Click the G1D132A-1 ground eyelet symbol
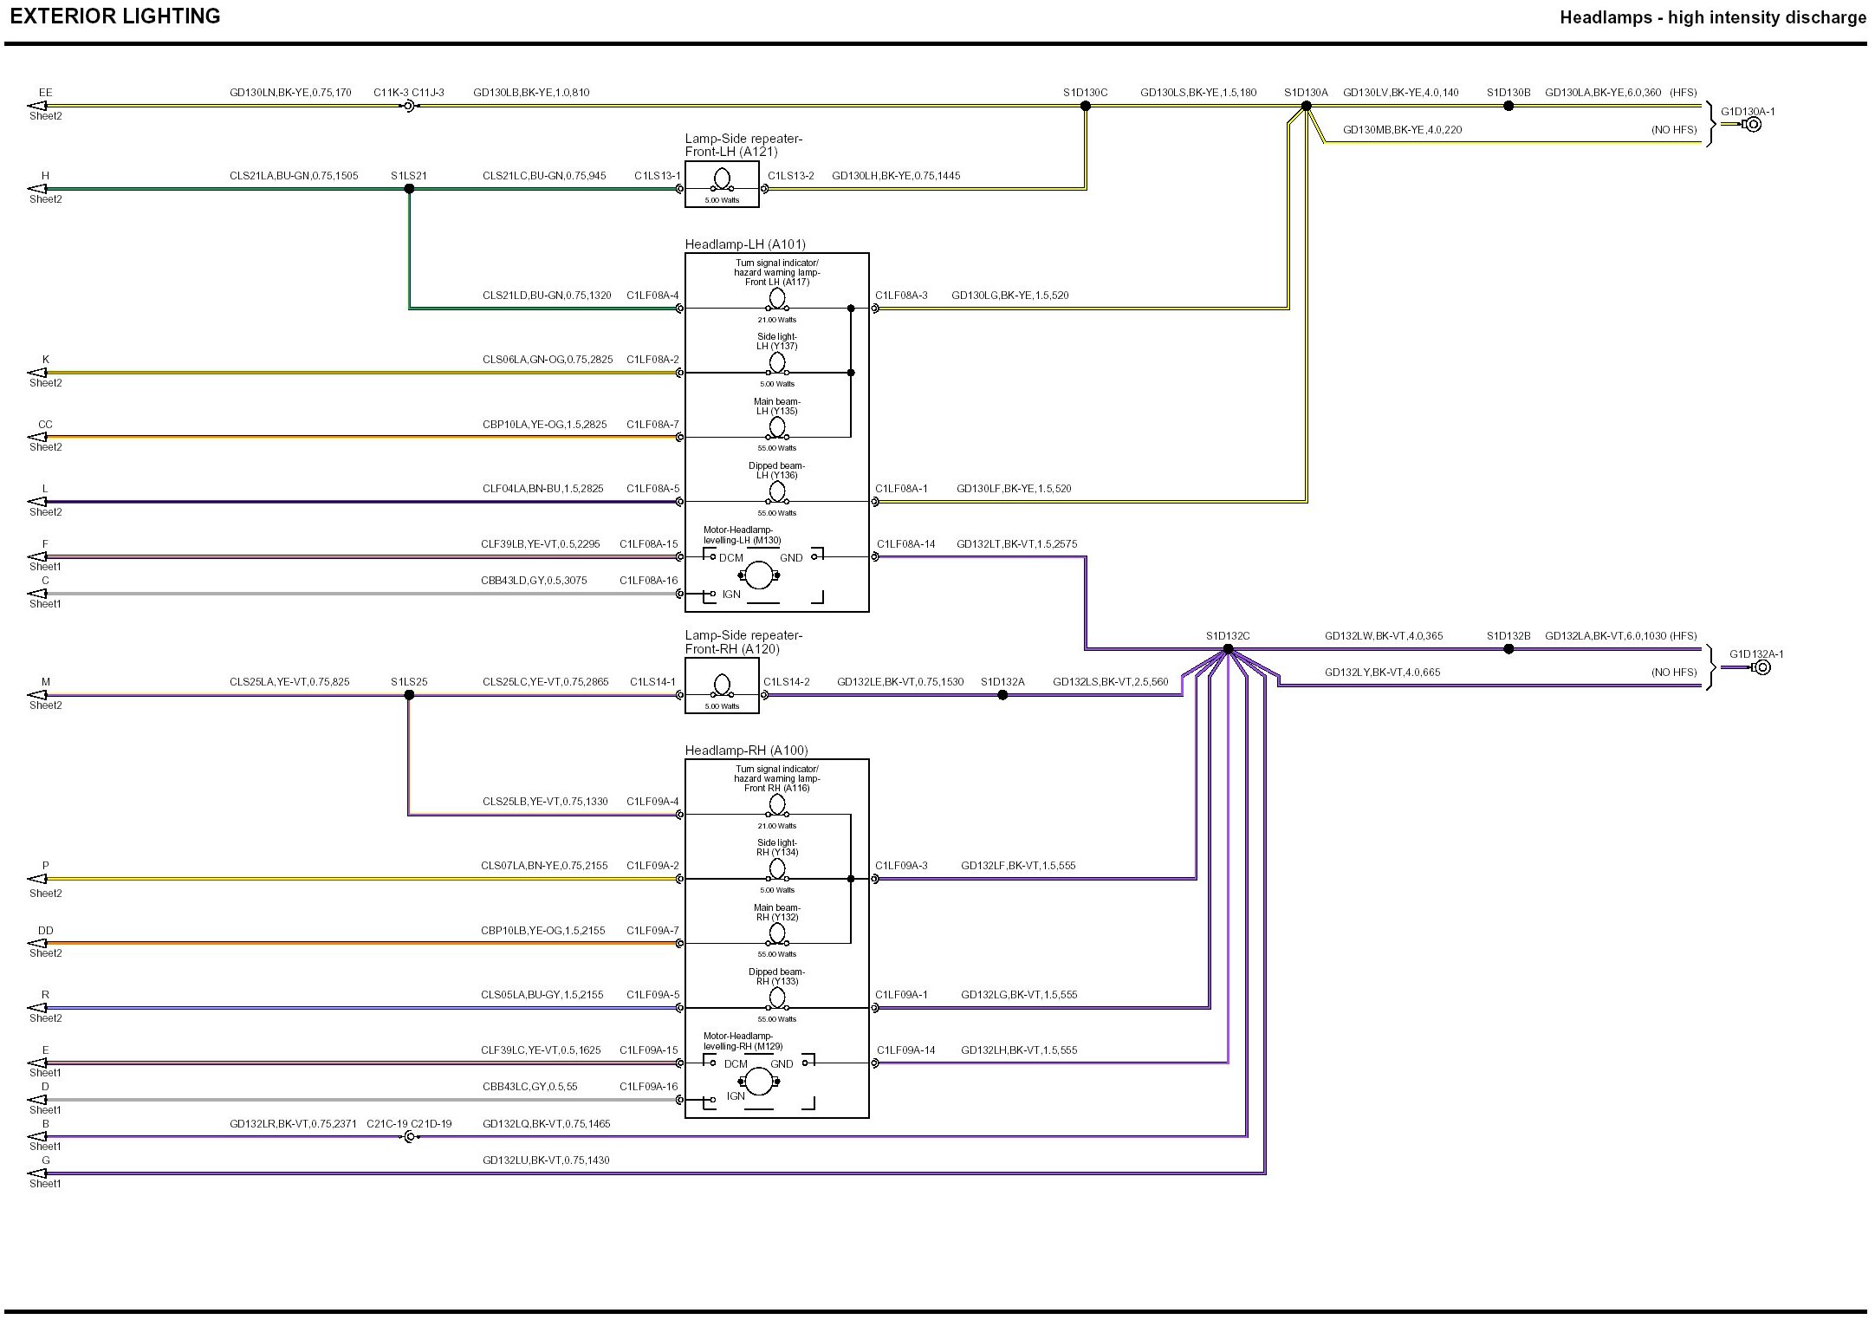The height and width of the screenshot is (1326, 1875). [x=1761, y=667]
